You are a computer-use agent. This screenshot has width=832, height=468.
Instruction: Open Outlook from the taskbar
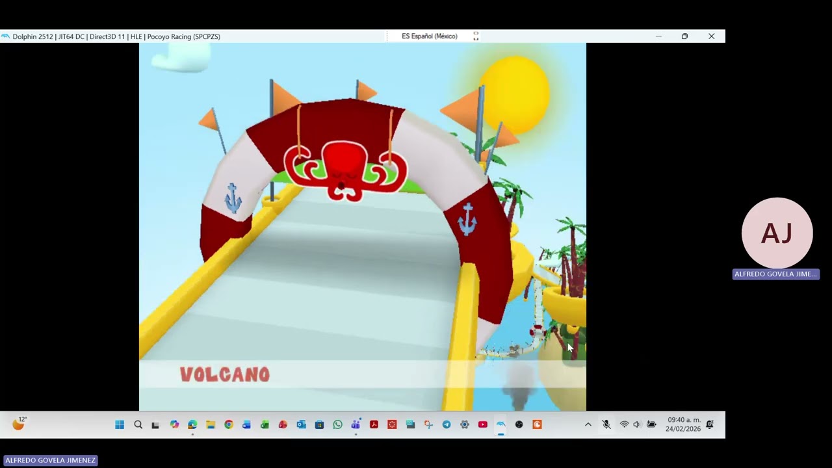(301, 424)
